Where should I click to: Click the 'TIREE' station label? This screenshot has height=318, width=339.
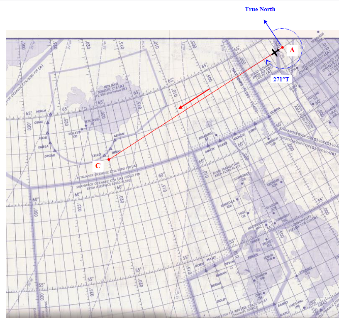(242, 214)
